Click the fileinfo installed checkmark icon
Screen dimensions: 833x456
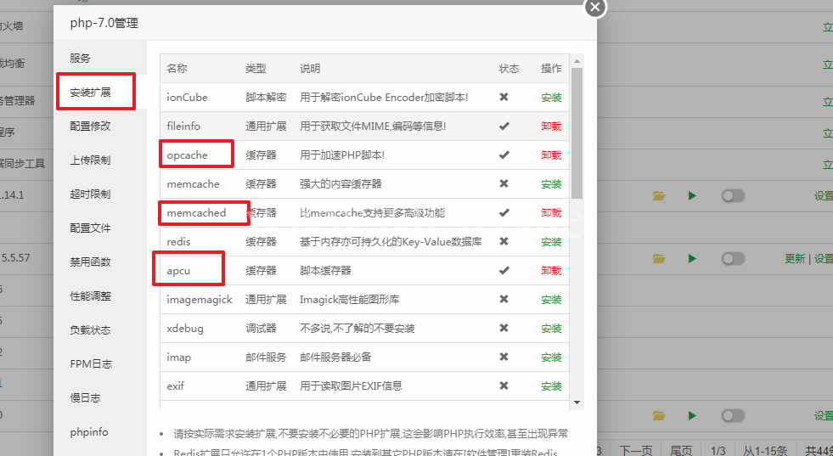click(504, 126)
